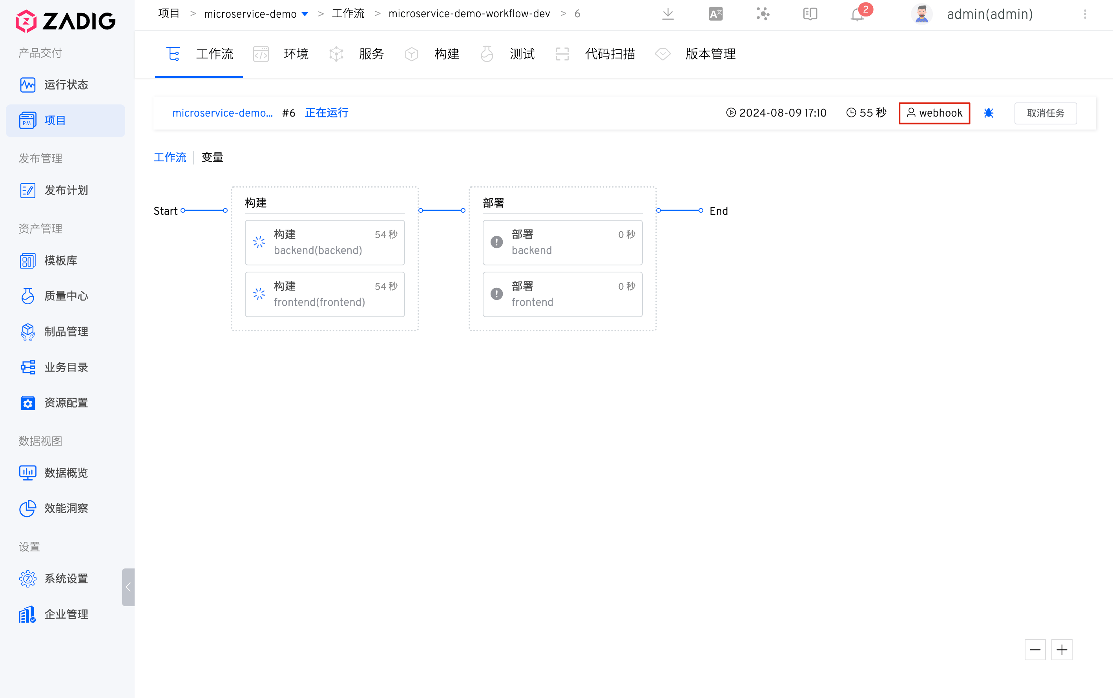
Task: Open the admin(admin) user menu
Action: tap(990, 14)
